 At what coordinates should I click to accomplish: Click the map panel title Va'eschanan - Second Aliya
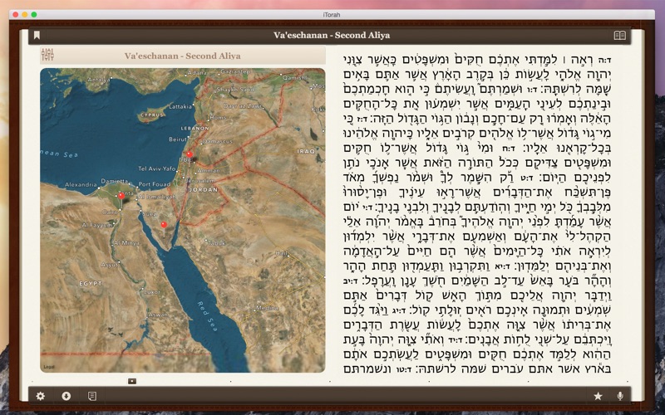point(182,56)
